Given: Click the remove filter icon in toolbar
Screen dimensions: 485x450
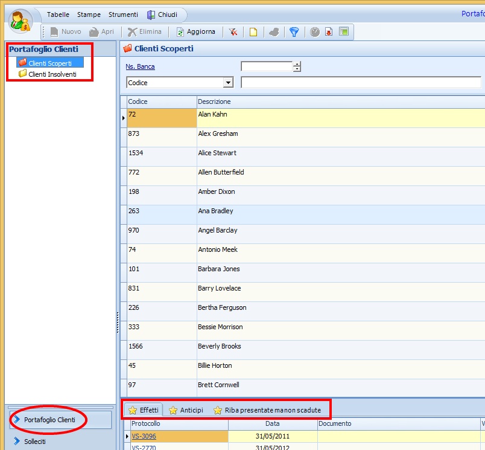Looking at the screenshot, I should pos(233,32).
